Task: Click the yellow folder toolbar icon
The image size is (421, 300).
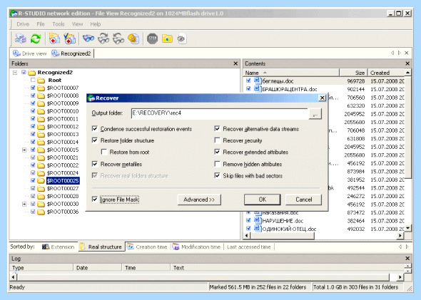Action: pyautogui.click(x=167, y=39)
